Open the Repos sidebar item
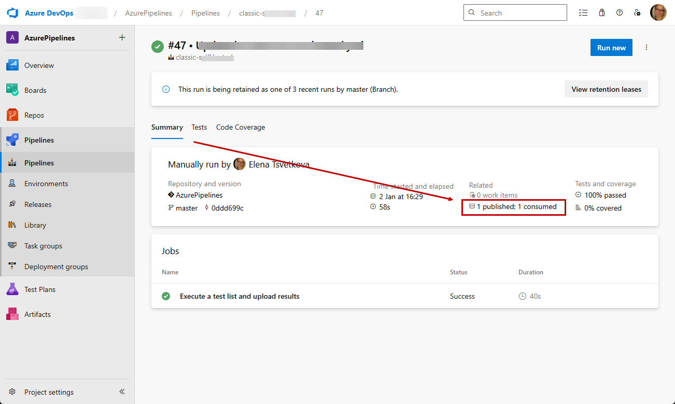Viewport: 675px width, 404px height. coord(34,115)
